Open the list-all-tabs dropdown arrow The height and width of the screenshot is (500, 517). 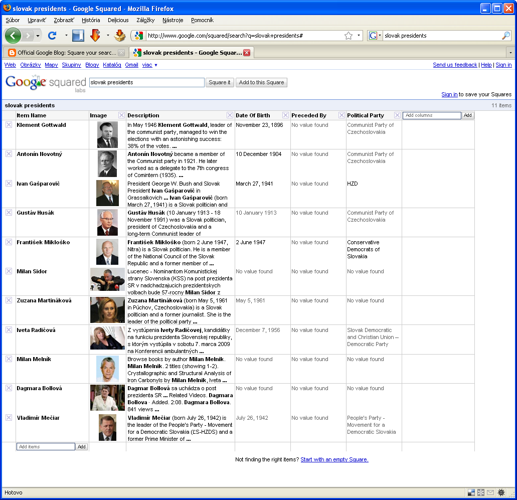click(510, 53)
